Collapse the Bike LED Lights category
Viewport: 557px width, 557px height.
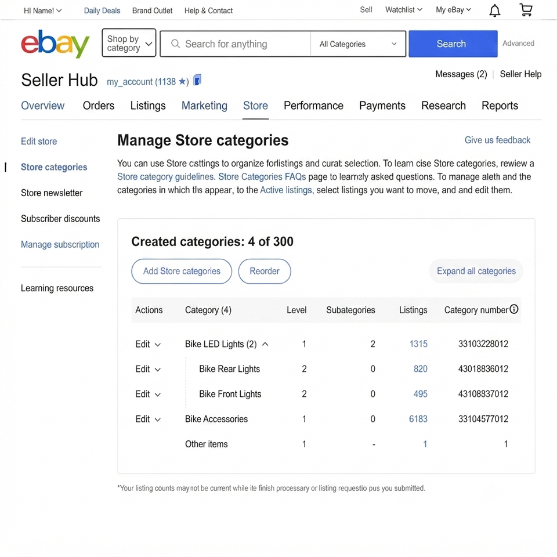[265, 344]
